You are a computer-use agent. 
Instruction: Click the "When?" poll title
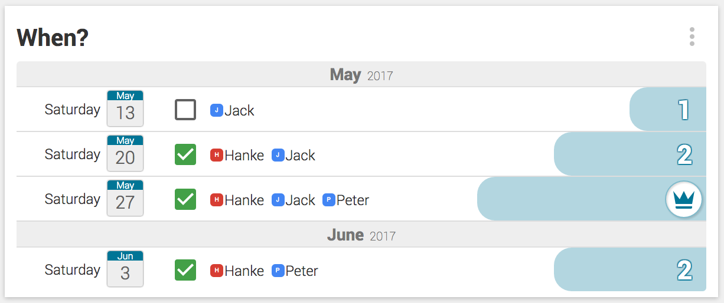53,38
